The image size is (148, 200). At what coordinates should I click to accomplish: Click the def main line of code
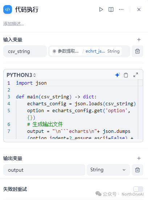[56, 97]
